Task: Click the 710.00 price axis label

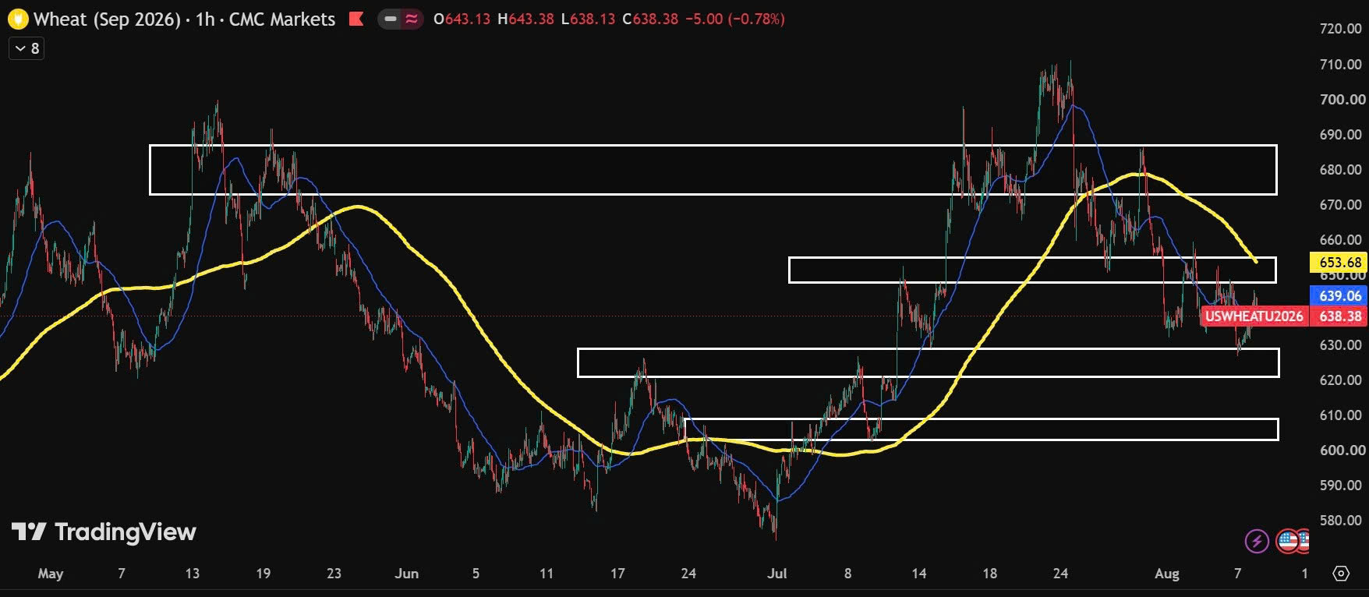Action: pyautogui.click(x=1341, y=64)
